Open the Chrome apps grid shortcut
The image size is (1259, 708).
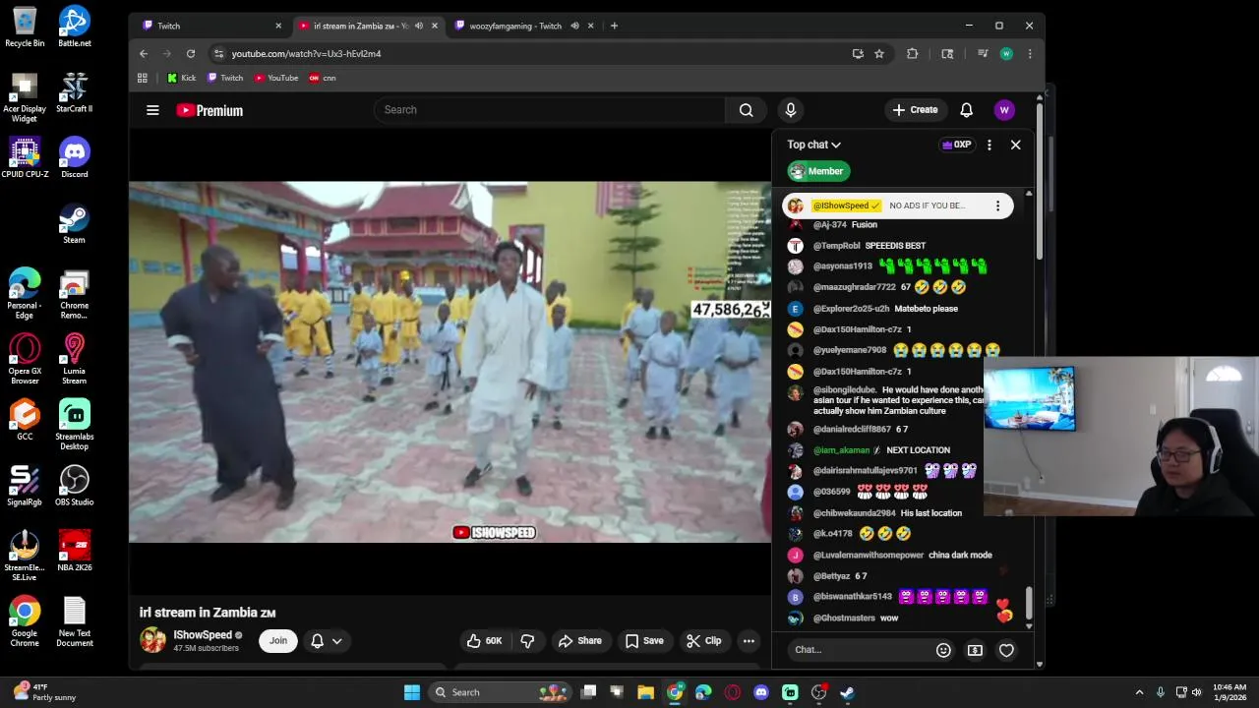pos(143,78)
